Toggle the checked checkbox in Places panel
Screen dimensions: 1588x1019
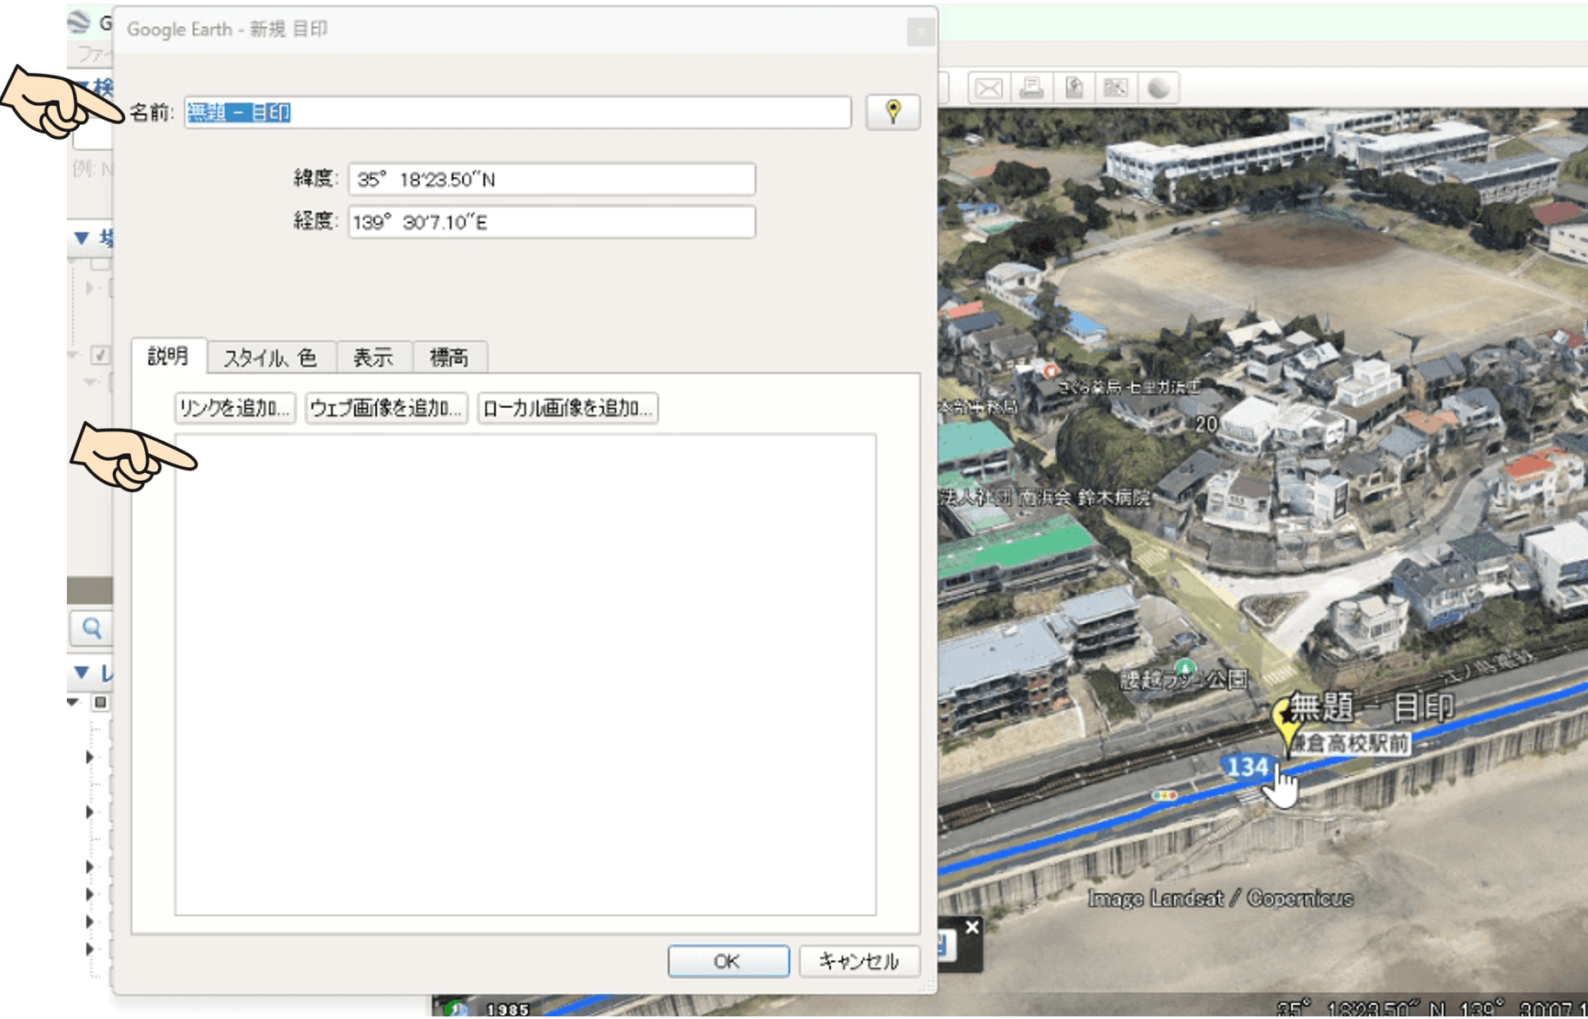100,355
